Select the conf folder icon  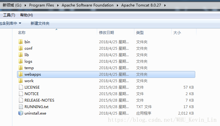pyautogui.click(x=20, y=48)
